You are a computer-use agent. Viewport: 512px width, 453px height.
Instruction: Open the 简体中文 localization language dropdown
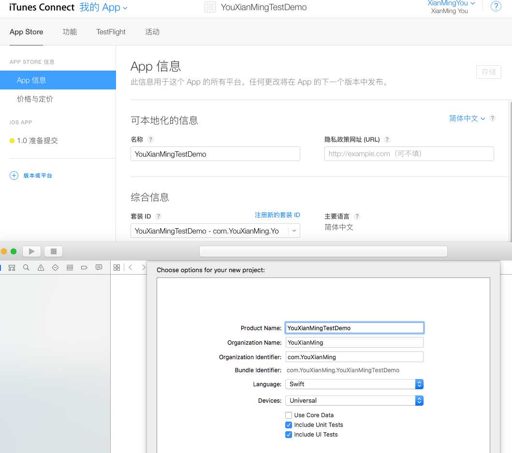pyautogui.click(x=467, y=118)
